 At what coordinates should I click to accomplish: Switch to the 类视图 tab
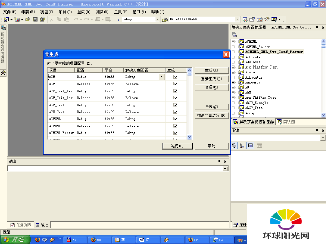coord(287,122)
